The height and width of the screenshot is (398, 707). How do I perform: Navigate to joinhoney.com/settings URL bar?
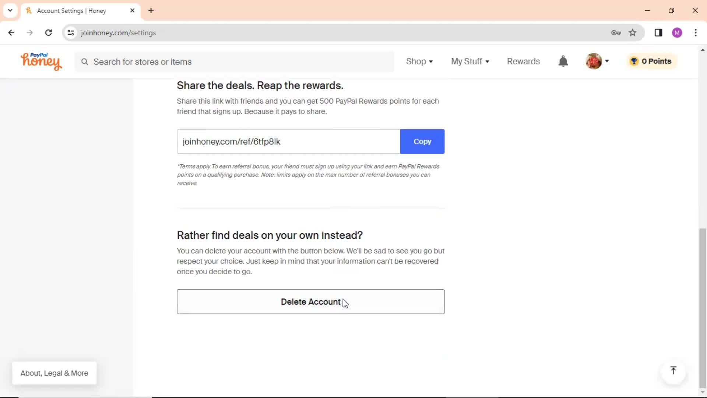(119, 32)
